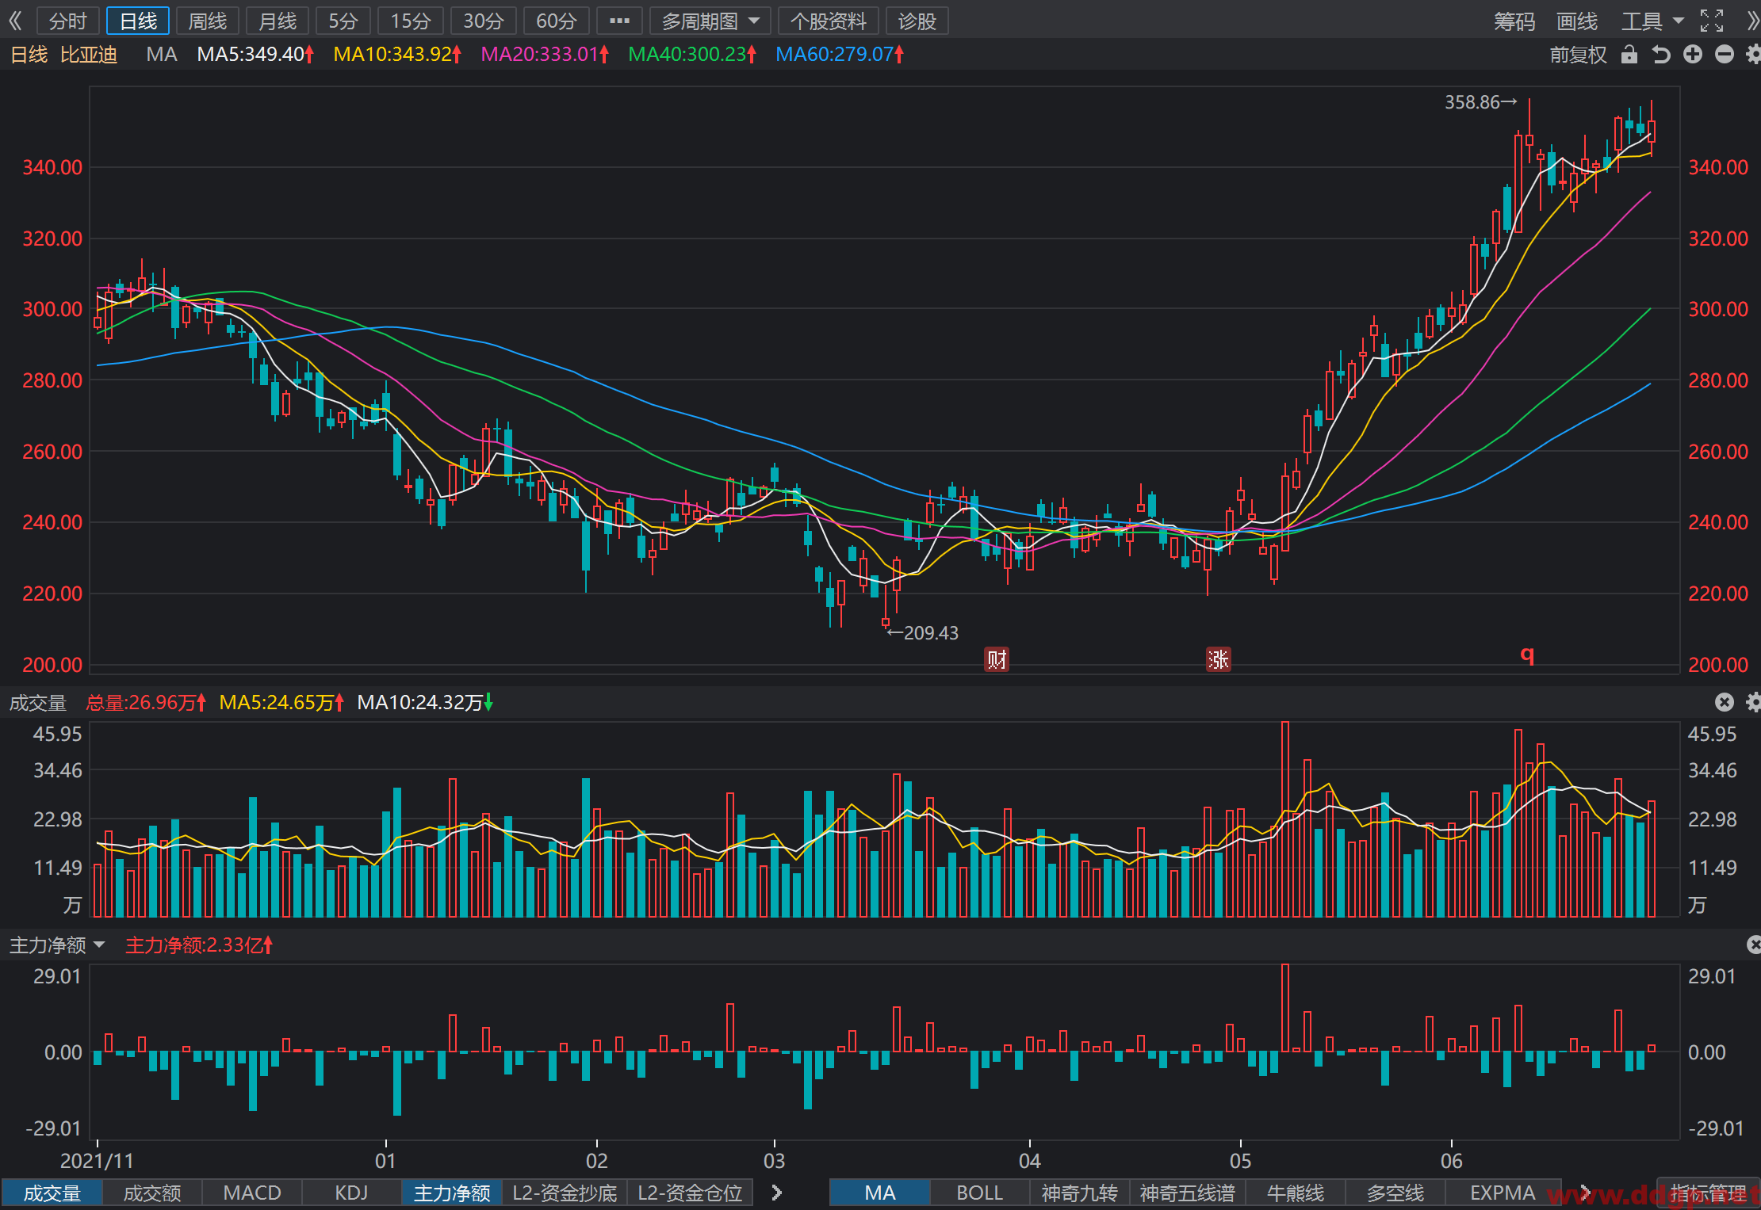The image size is (1761, 1210).
Task: Switch to 分时 intraday view
Action: 67,21
